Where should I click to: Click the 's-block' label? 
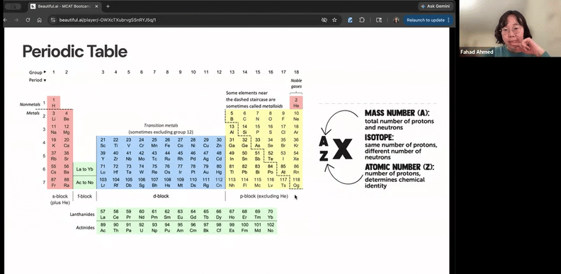pos(59,196)
